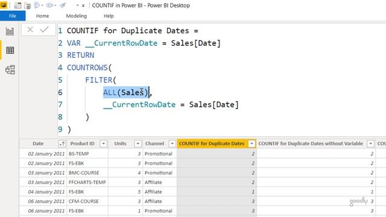
Task: Click the VAR keyword on line 2
Action: pos(74,43)
